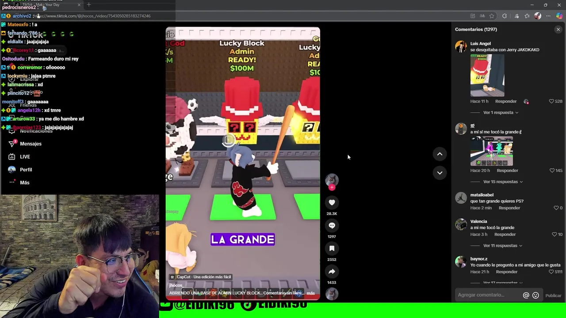Open comments using the speech bubble icon
The image size is (566, 318).
point(332,225)
